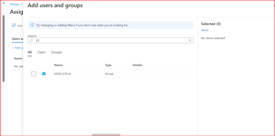Viewport: 275px width, 136px height.
Task: Click the Type column header
Action: coord(108,65)
